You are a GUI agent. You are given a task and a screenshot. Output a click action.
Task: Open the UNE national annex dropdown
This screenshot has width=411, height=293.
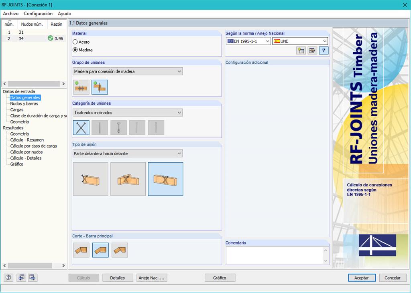tap(300, 41)
